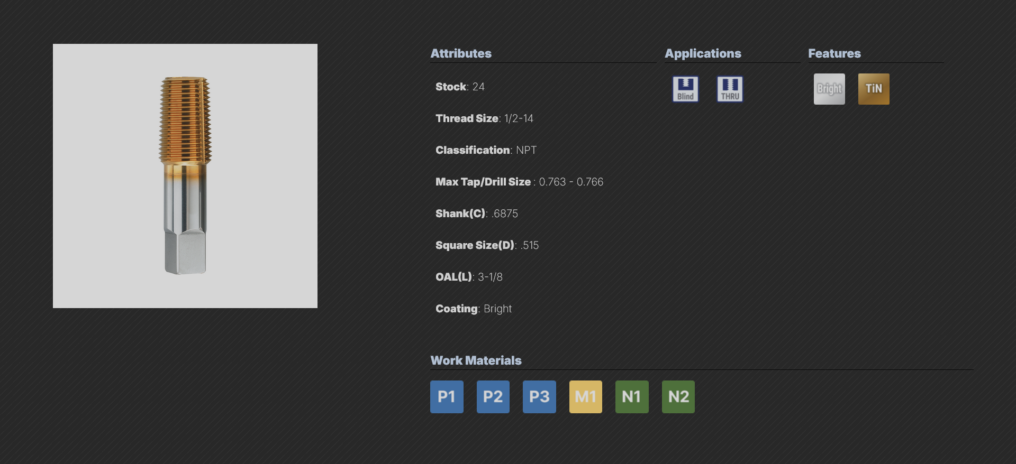Click the Work Materials heading
This screenshot has height=464, width=1016.
pyautogui.click(x=476, y=360)
